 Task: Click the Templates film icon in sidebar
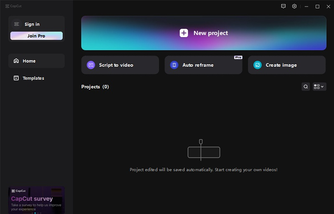[16, 78]
